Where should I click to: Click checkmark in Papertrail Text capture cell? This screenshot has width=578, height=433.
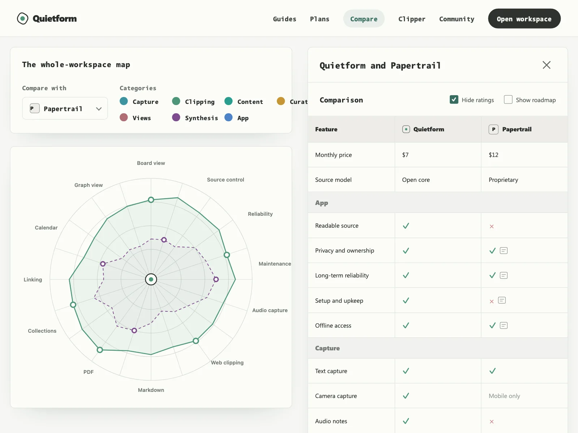pyautogui.click(x=492, y=371)
